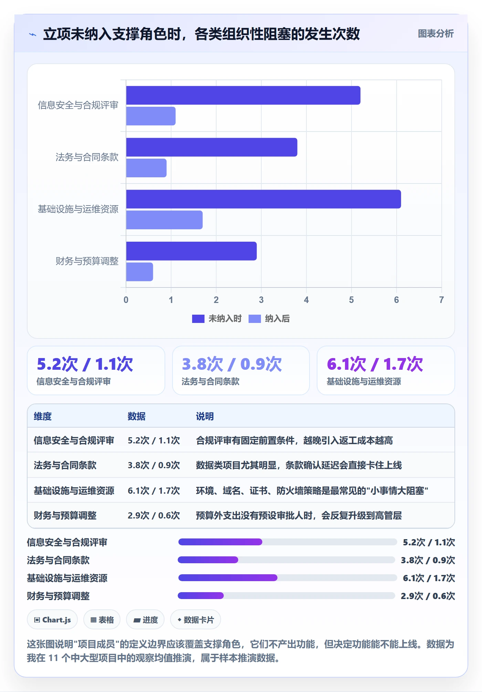
Task: Click the 环境、域名、证书 description cell
Action: pyautogui.click(x=312, y=491)
